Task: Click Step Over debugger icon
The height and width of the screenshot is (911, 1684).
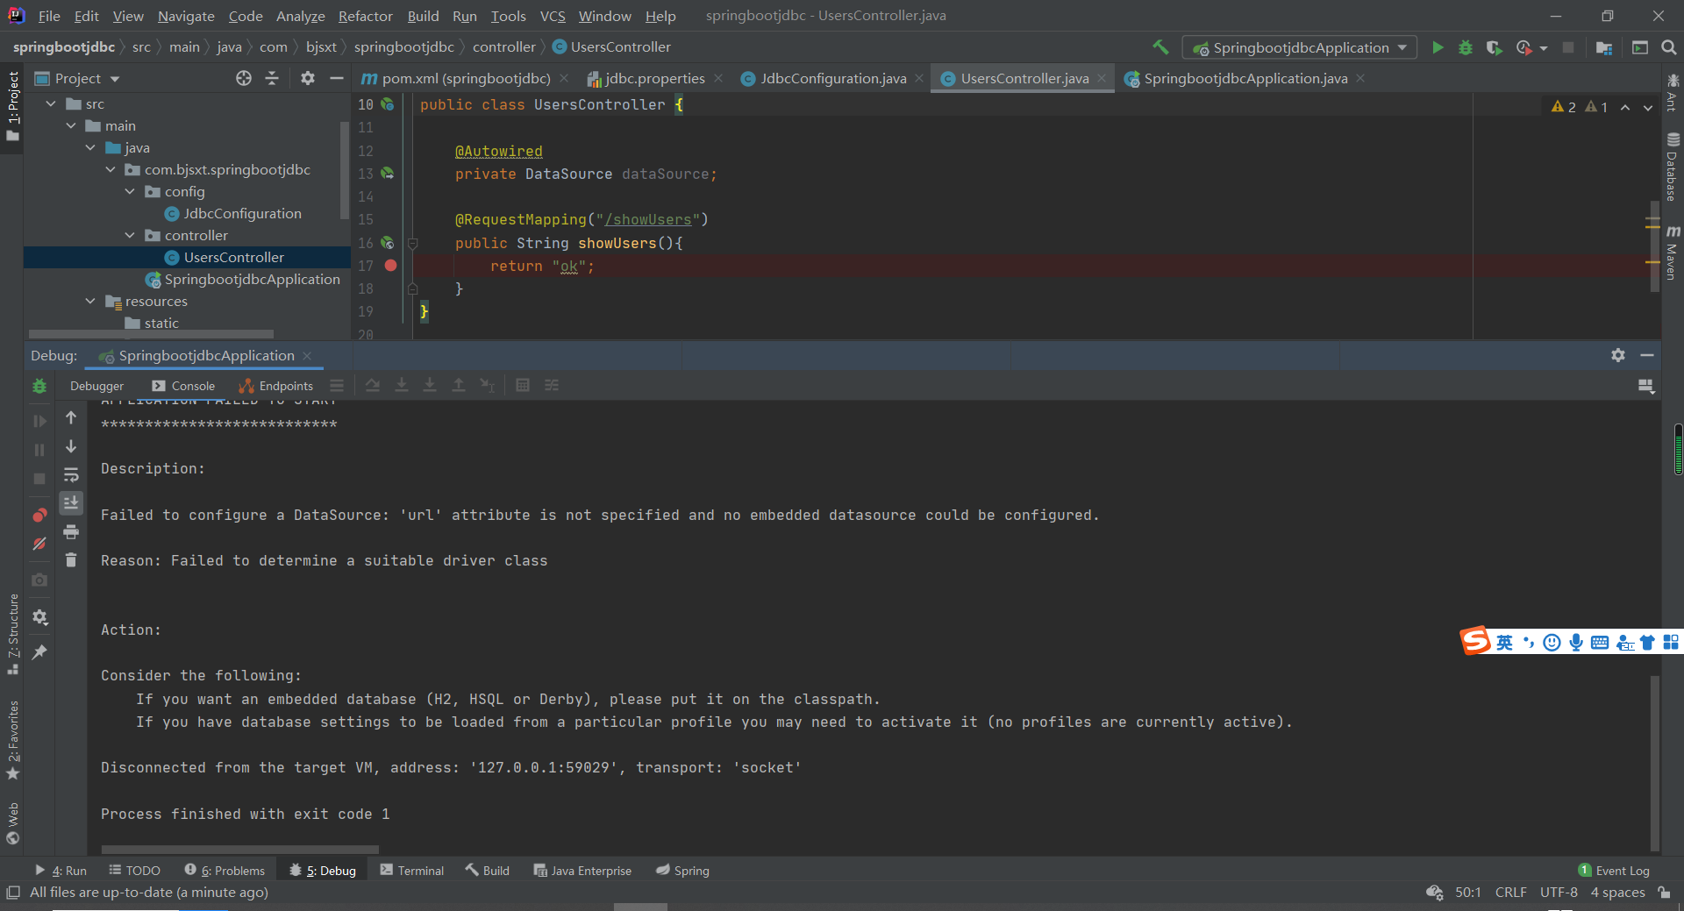Action: click(x=373, y=385)
